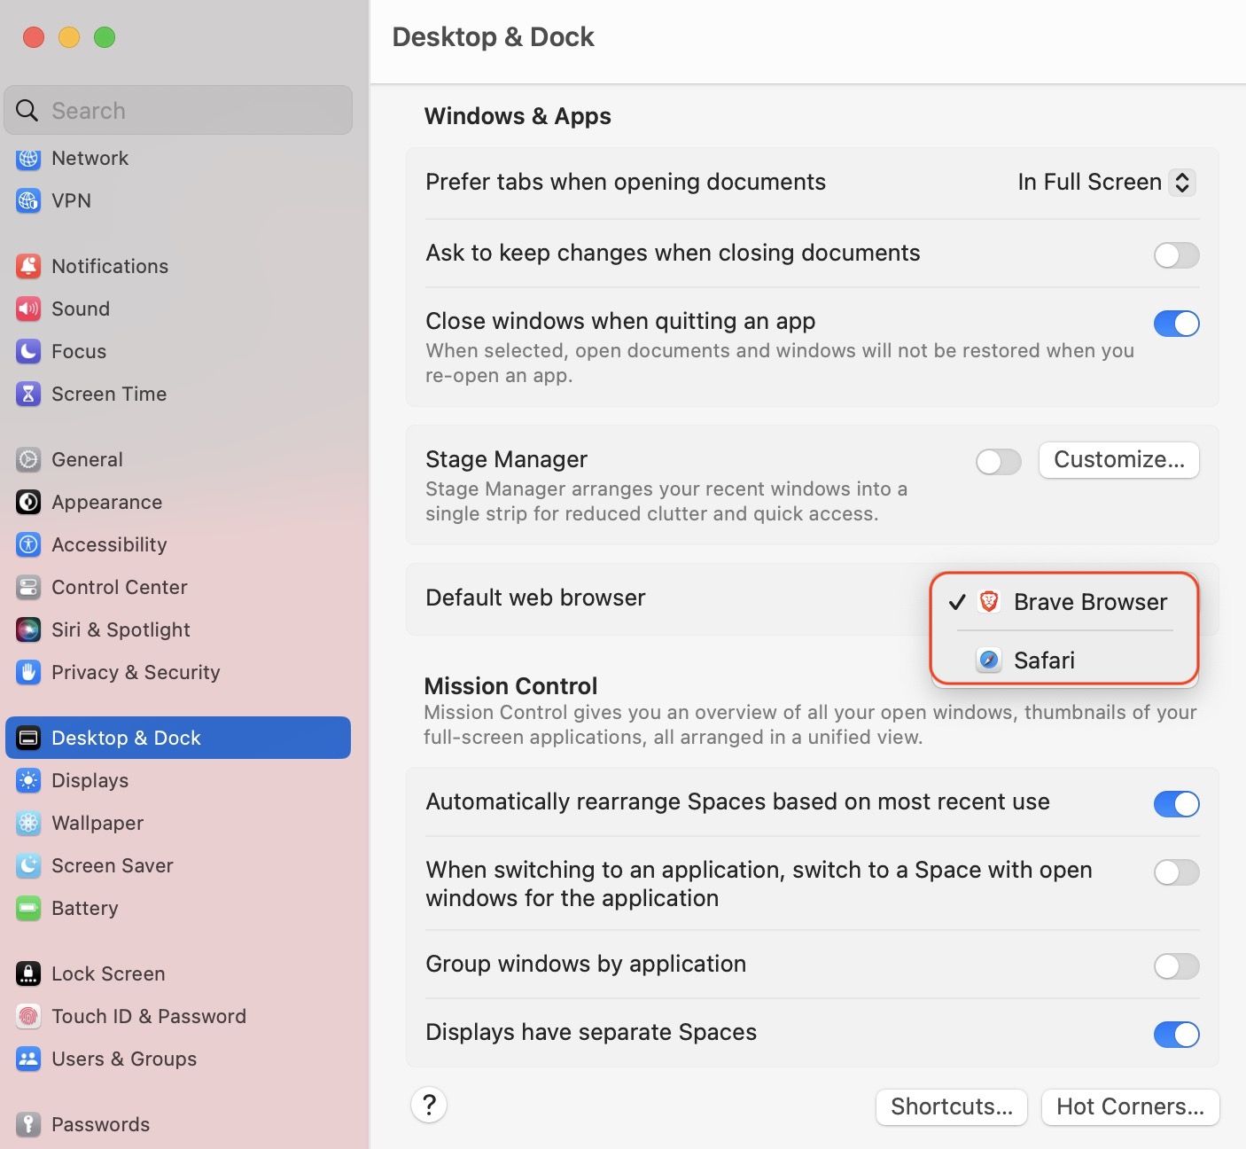The image size is (1246, 1149).
Task: Turn off Displays have separate Spaces
Action: pos(1176,1034)
